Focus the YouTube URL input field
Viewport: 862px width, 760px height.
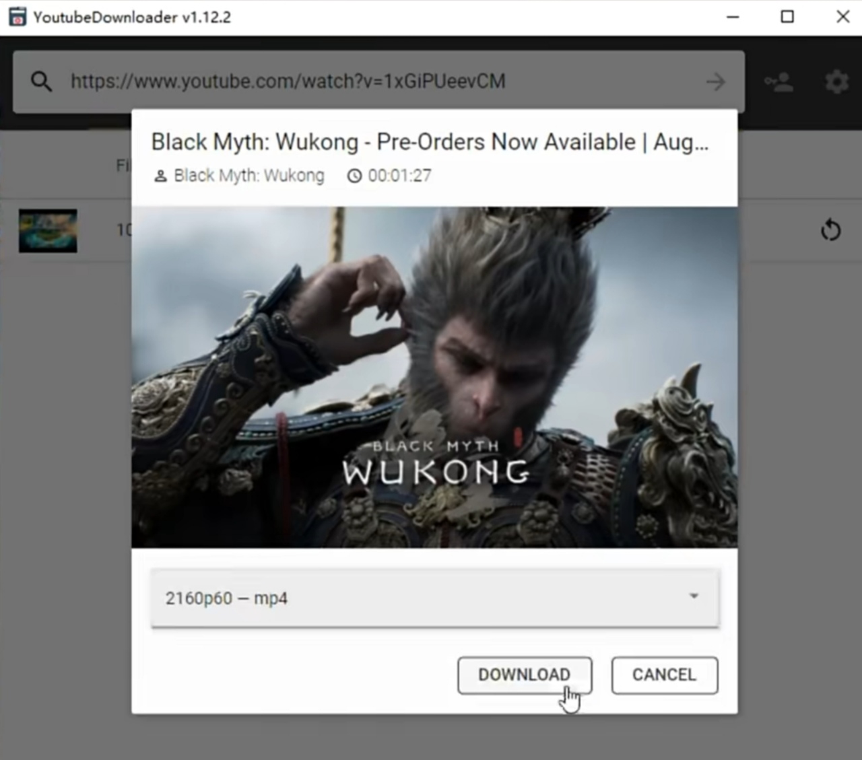377,82
